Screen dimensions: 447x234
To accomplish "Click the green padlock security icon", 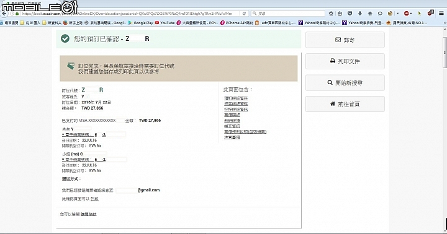I will (x=17, y=14).
